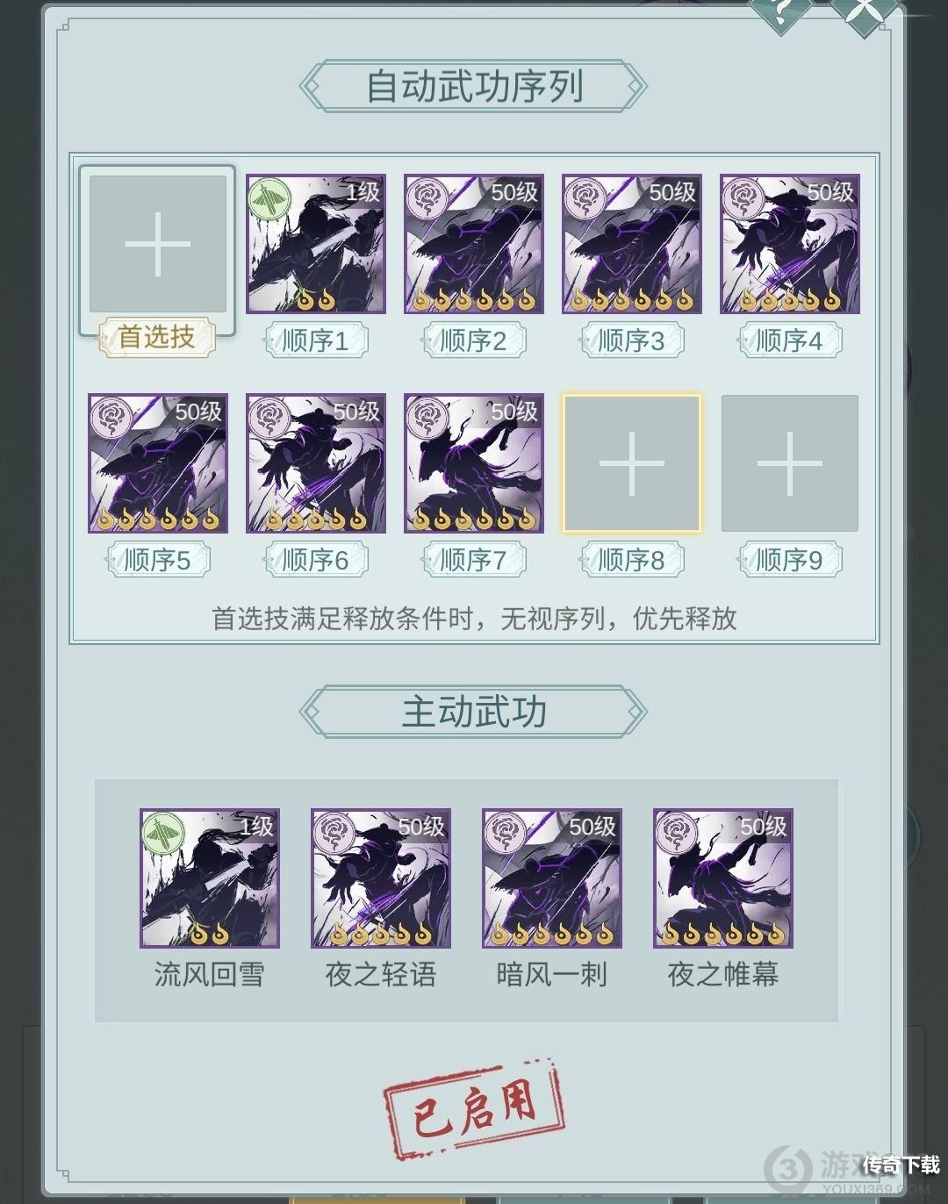Viewport: 948px width, 1204px height.
Task: Close the 自动武功序列 panel
Action: coord(866,12)
